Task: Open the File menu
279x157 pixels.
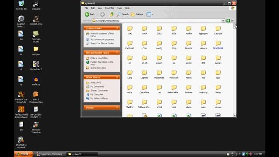Action: [86, 8]
